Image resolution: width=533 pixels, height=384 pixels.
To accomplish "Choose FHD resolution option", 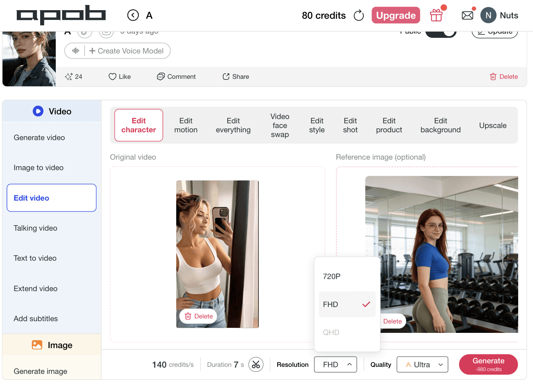I will click(347, 304).
